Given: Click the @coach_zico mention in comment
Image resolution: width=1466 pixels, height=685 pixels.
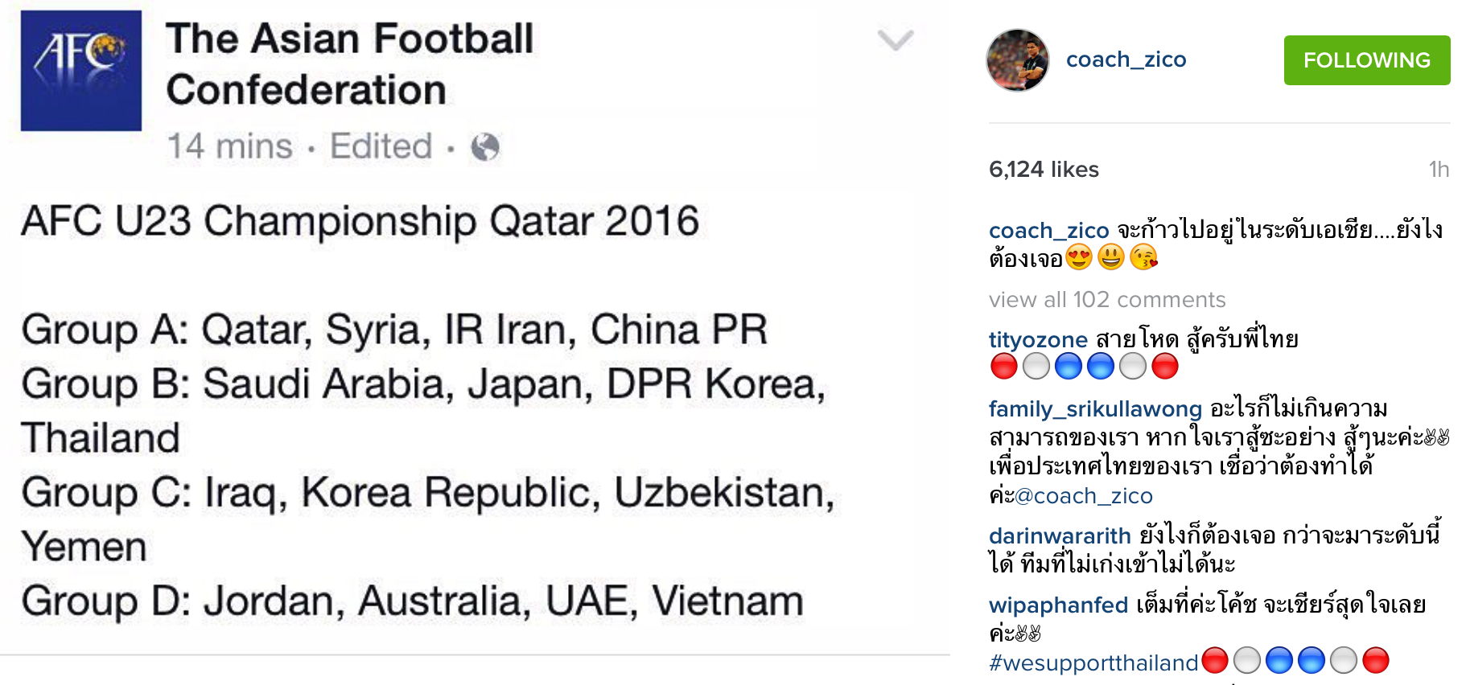Looking at the screenshot, I should tap(1084, 496).
